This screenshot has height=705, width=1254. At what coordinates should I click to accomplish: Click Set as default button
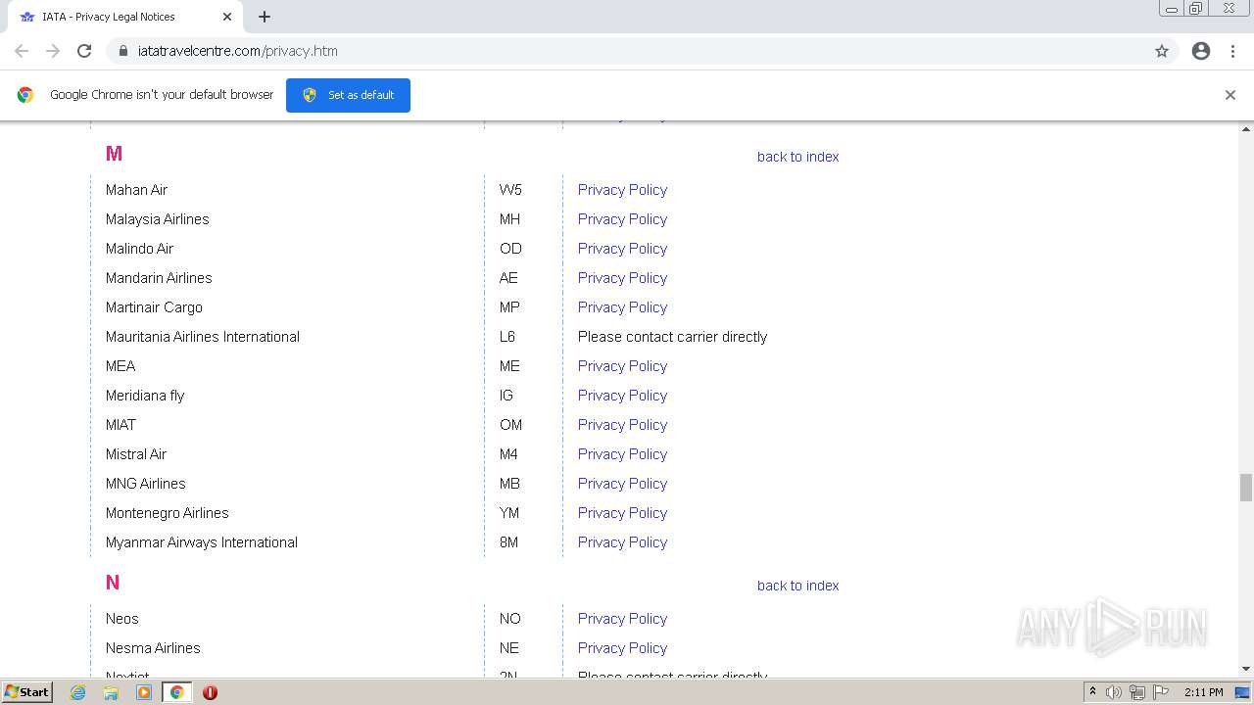point(348,95)
